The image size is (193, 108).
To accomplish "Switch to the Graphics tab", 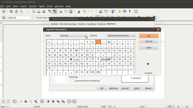I will (92, 24).
